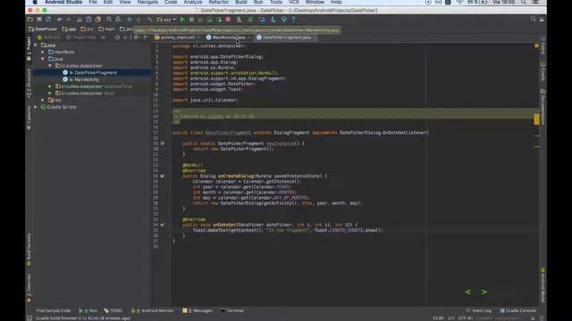Click the UTF-8 encoding in status bar

[465, 318]
